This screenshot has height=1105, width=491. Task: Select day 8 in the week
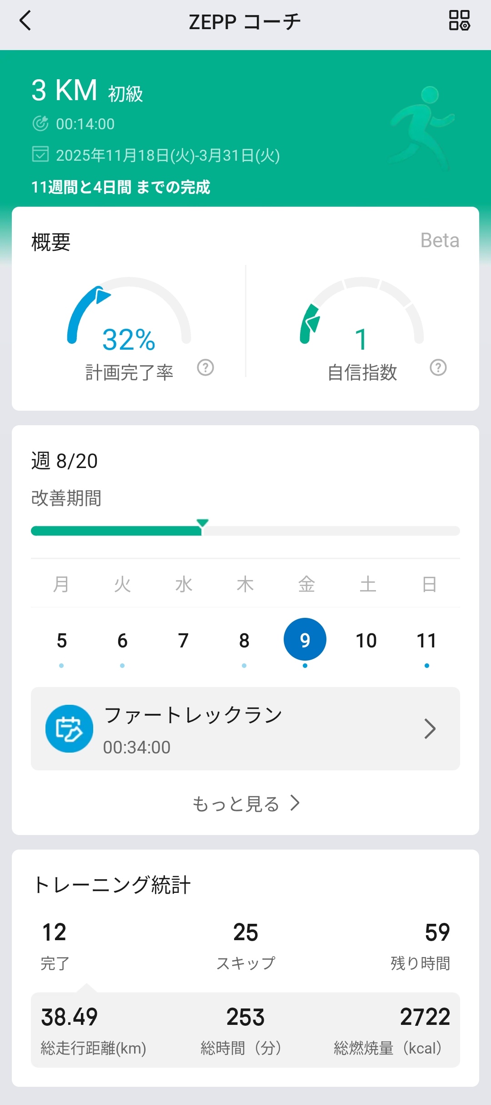(x=244, y=641)
